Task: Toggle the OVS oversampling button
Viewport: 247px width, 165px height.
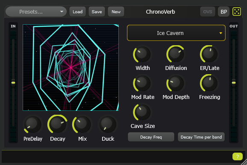Action: (x=207, y=12)
